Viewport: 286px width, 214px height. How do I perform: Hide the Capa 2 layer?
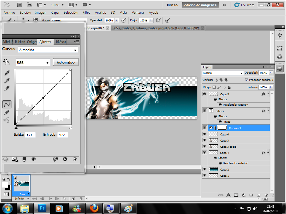pos(205,169)
